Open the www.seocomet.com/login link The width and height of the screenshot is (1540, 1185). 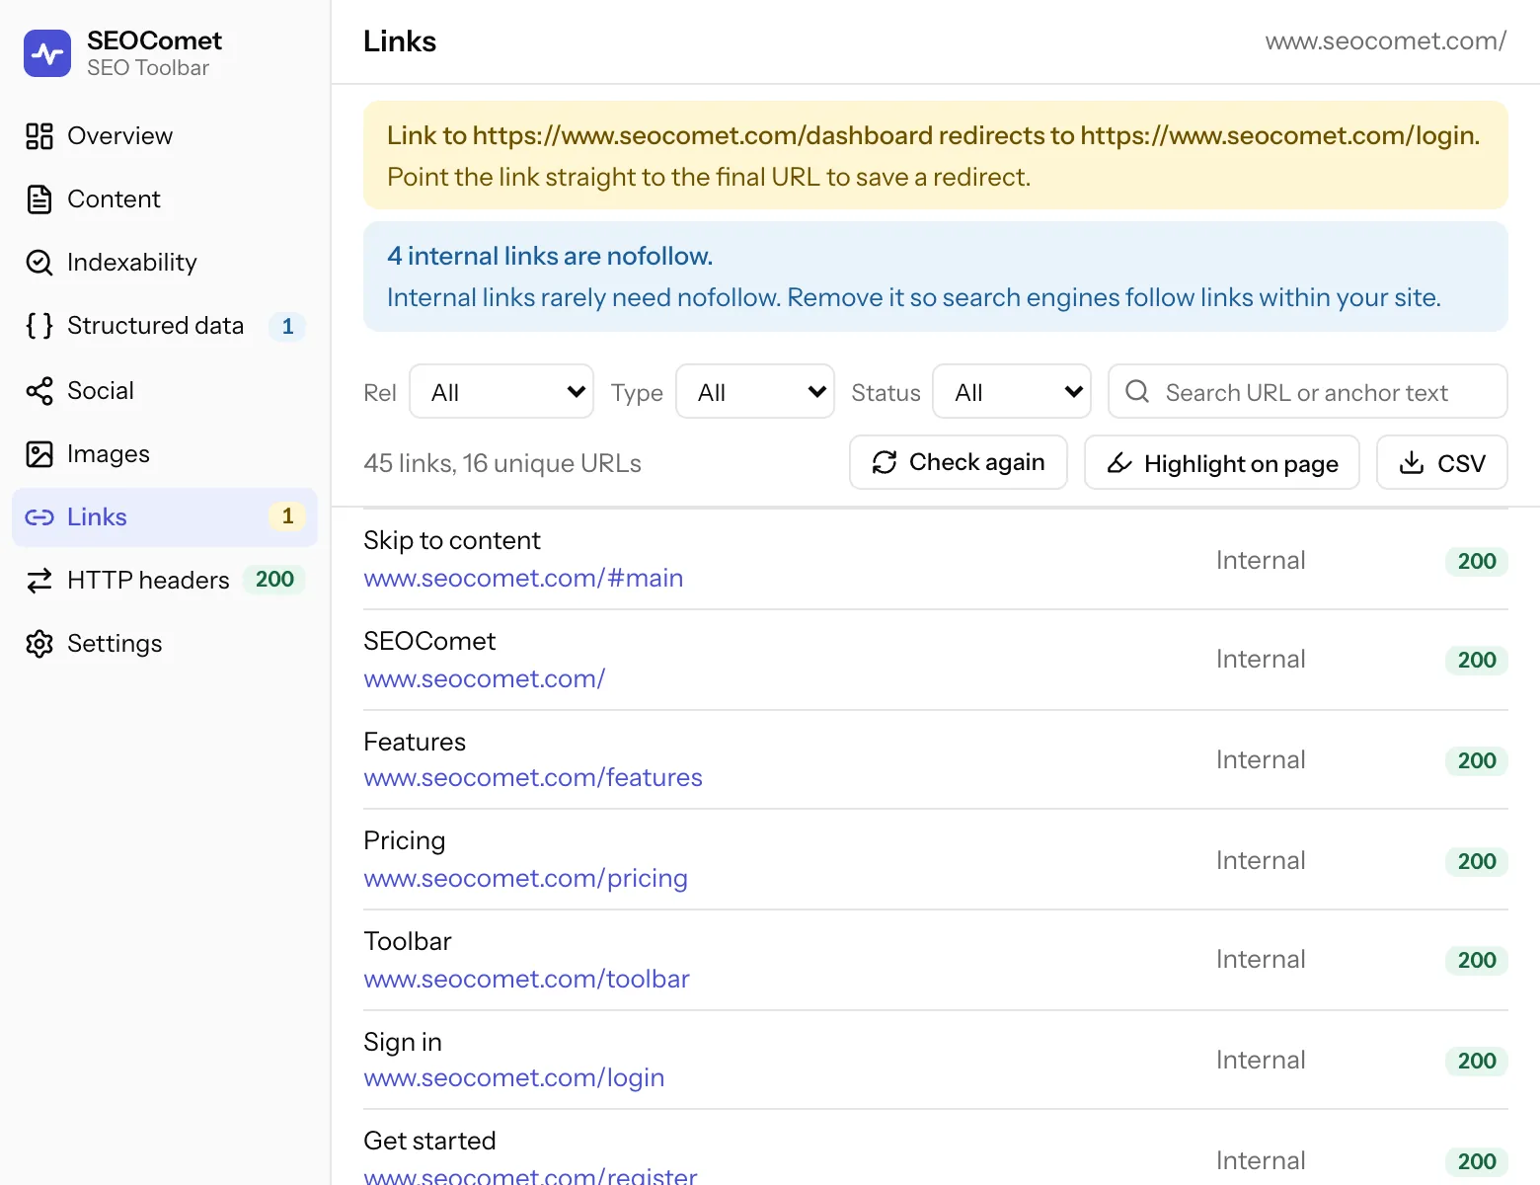tap(513, 1077)
